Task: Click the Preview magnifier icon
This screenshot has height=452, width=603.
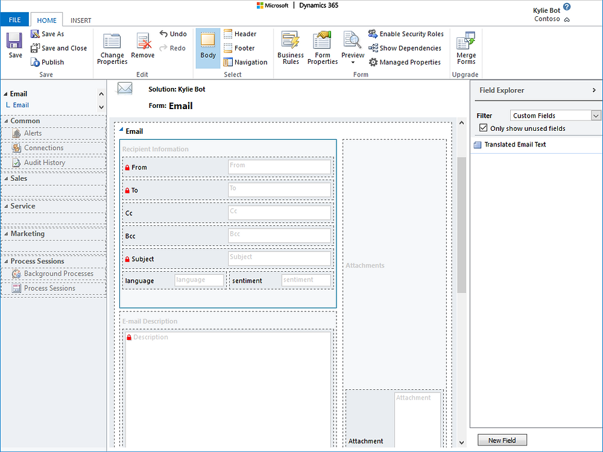Action: [x=352, y=40]
